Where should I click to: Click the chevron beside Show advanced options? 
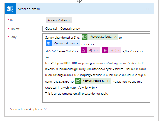coord(46,109)
